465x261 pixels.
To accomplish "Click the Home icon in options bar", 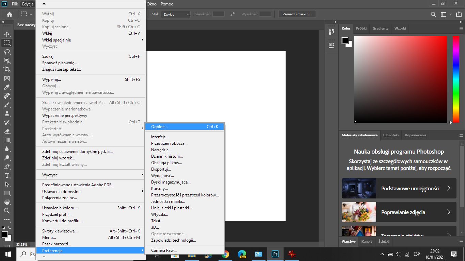I will tap(10, 14).
